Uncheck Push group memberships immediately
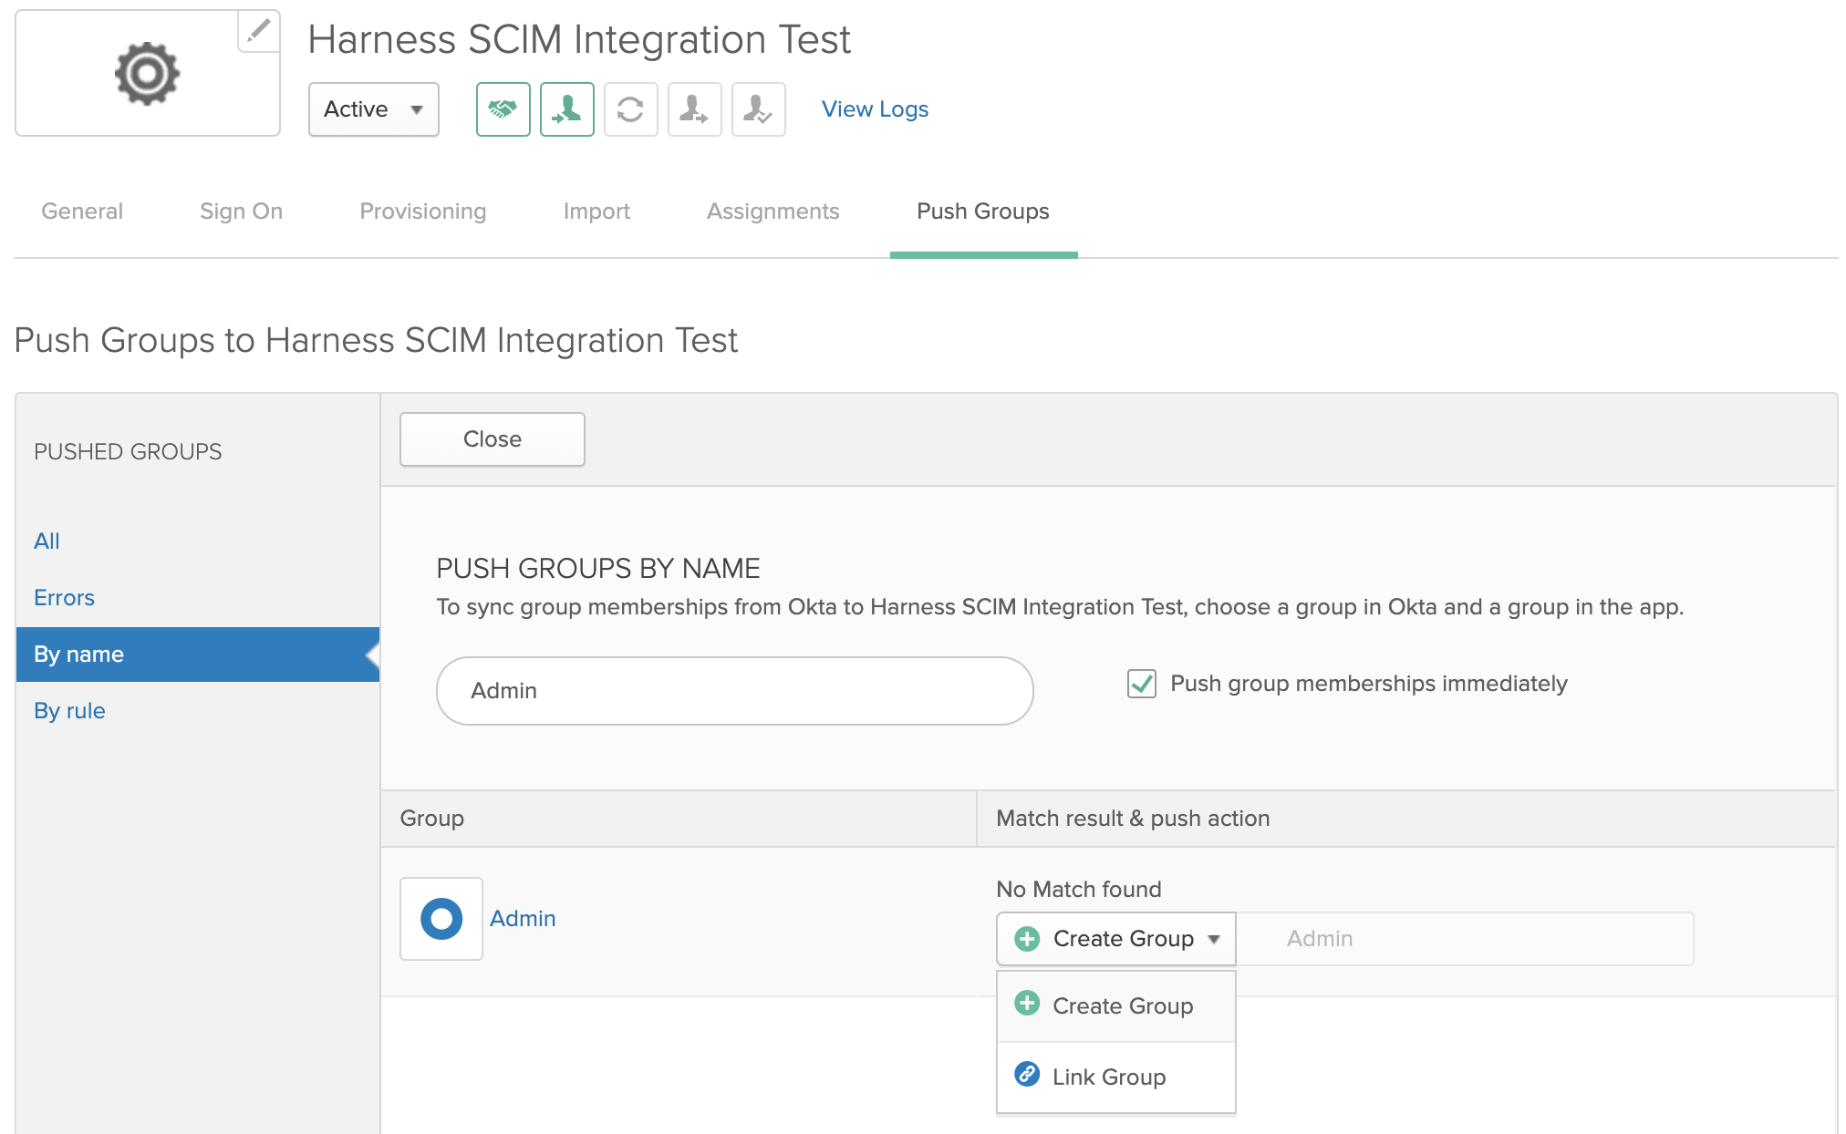 (1142, 684)
